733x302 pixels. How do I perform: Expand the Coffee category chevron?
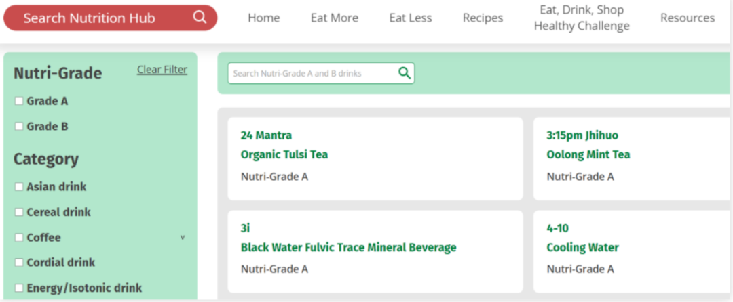point(182,238)
